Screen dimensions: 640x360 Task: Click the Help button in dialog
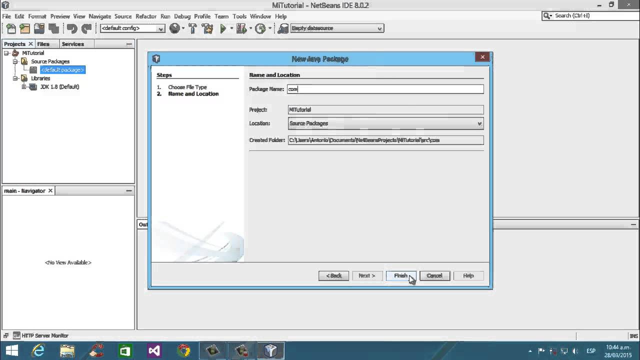coord(468,275)
